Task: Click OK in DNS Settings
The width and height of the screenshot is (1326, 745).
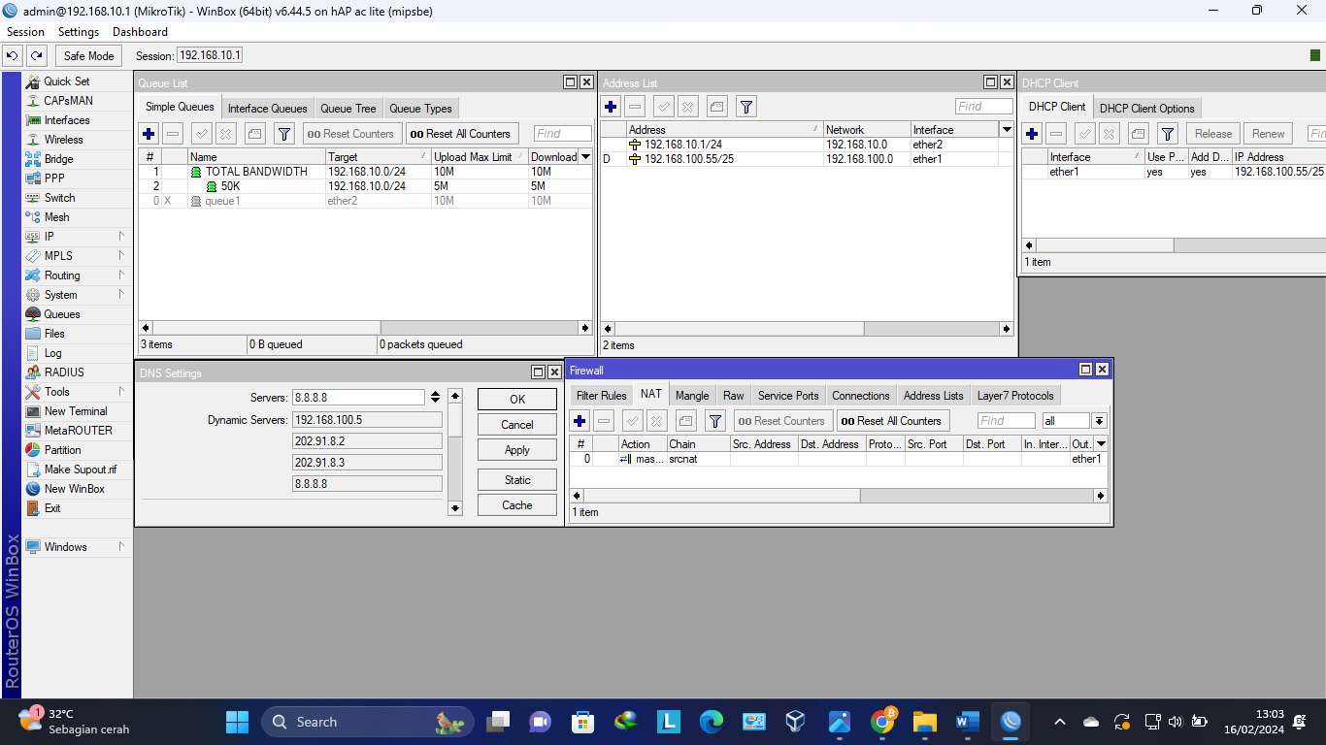Action: (x=517, y=399)
